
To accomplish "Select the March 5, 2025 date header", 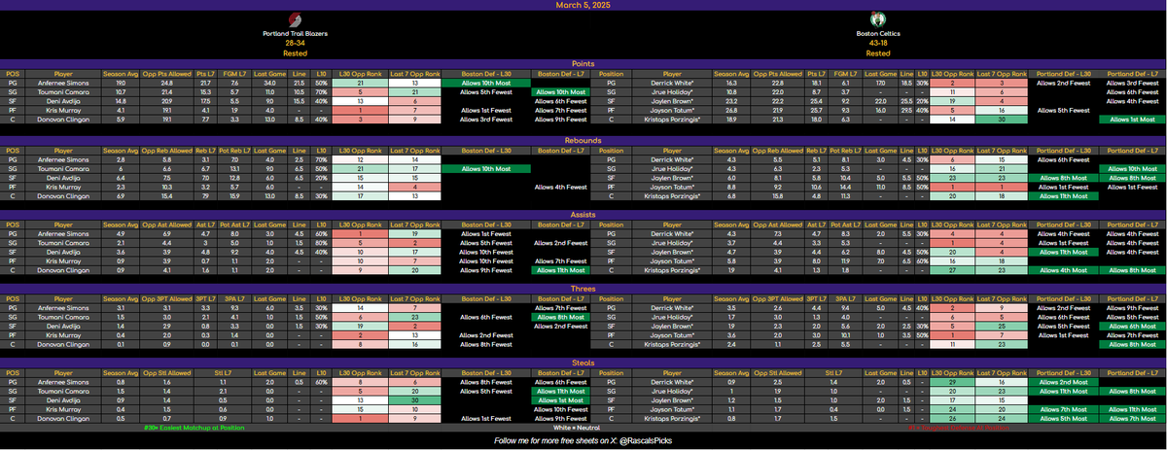I will (583, 5).
